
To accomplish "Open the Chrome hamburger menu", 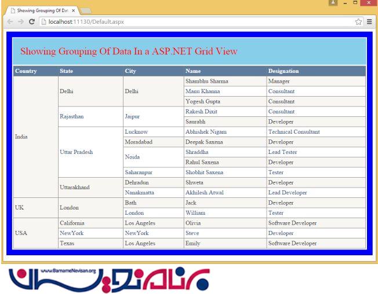I will (x=369, y=22).
